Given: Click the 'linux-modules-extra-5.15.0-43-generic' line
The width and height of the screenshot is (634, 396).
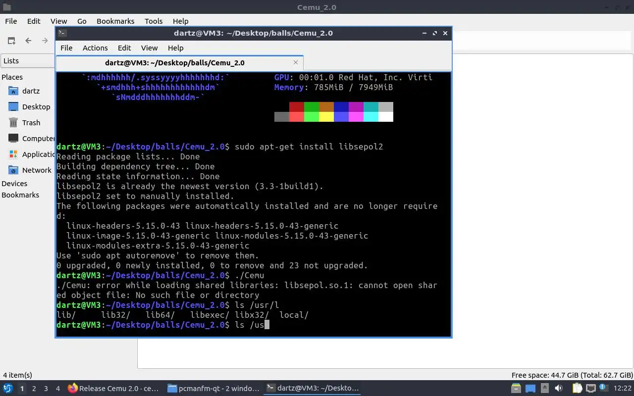Looking at the screenshot, I should click(158, 246).
